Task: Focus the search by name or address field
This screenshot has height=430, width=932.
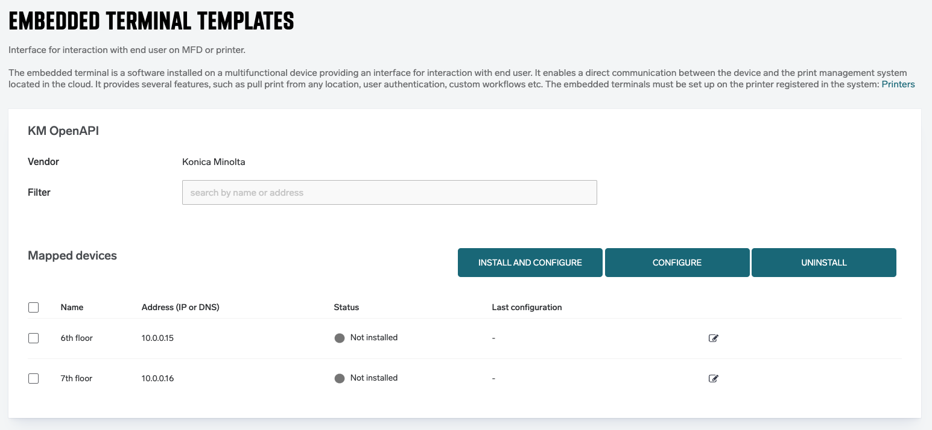Action: 389,193
